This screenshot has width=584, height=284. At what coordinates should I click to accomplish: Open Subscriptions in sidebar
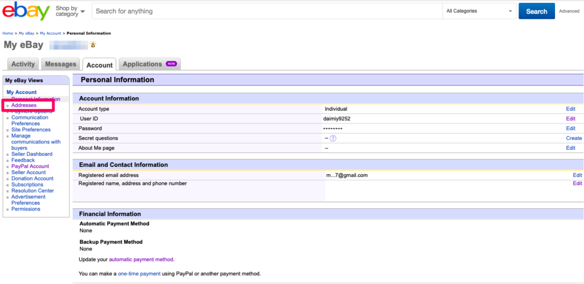(x=27, y=185)
